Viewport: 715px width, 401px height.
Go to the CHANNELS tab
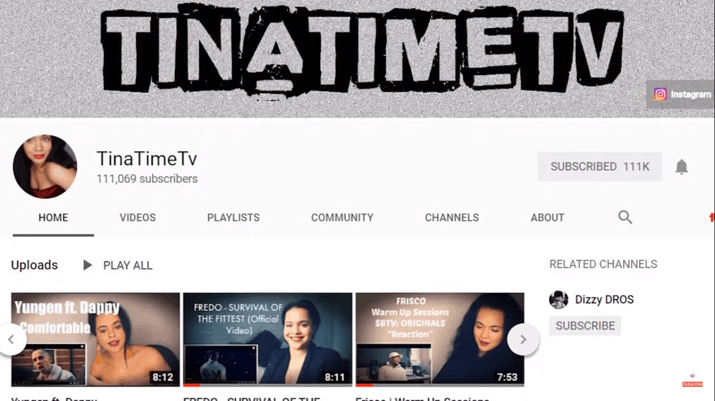click(x=452, y=218)
